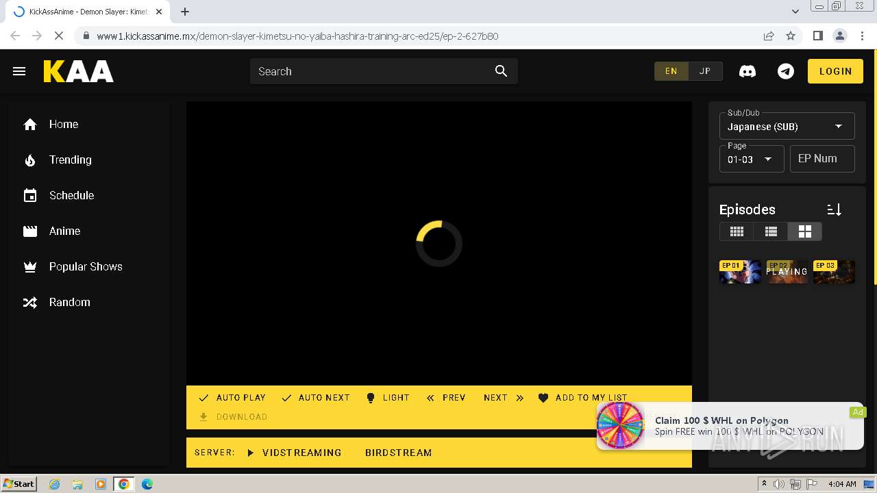Viewport: 877px width, 493px height.
Task: Reverse the episodes sort order
Action: point(834,210)
